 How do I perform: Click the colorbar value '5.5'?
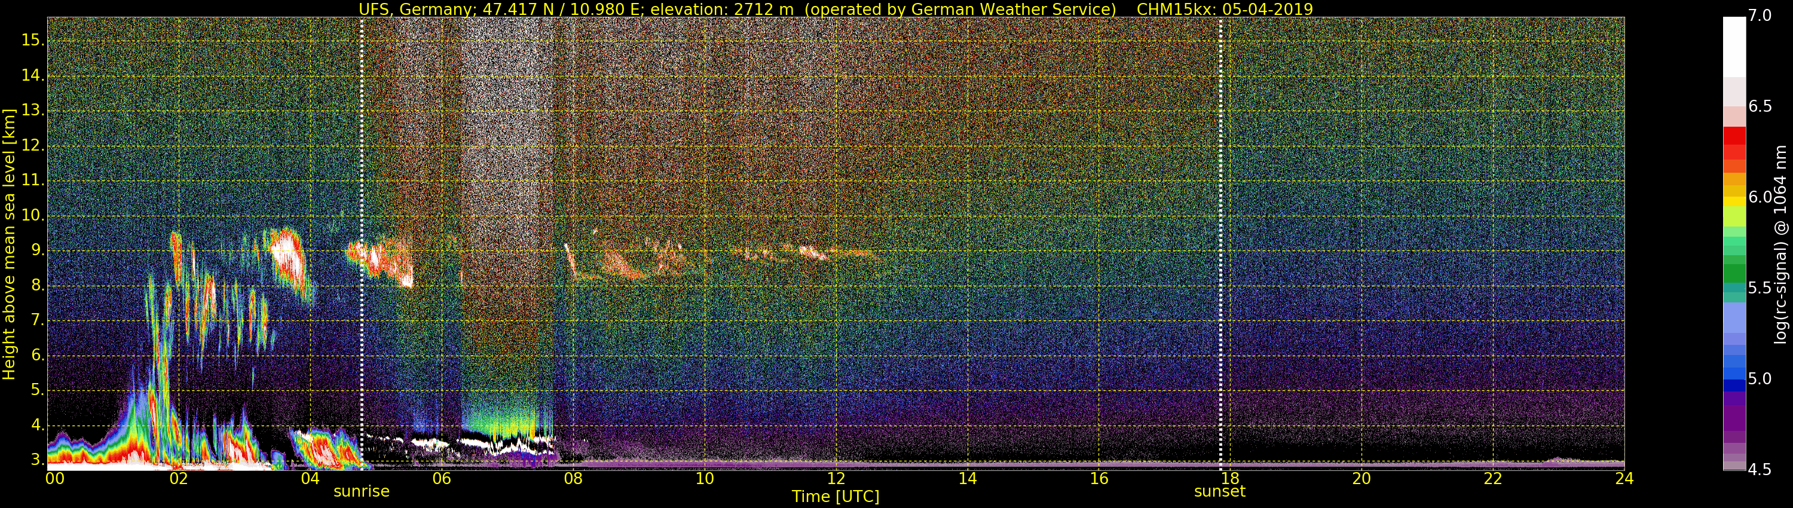click(x=1760, y=288)
